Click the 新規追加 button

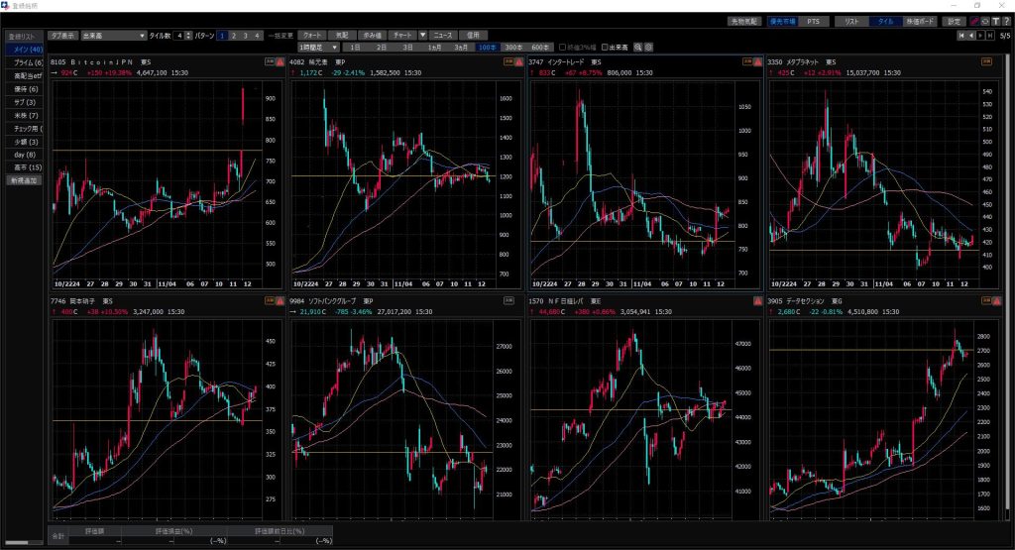pyautogui.click(x=23, y=181)
